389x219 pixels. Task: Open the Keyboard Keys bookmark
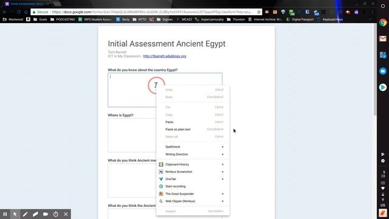tap(330, 19)
